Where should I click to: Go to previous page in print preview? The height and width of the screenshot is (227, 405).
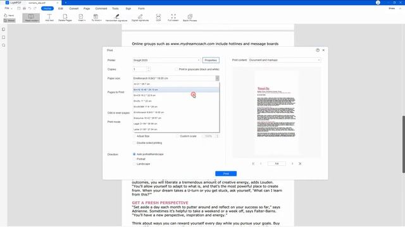261,164
